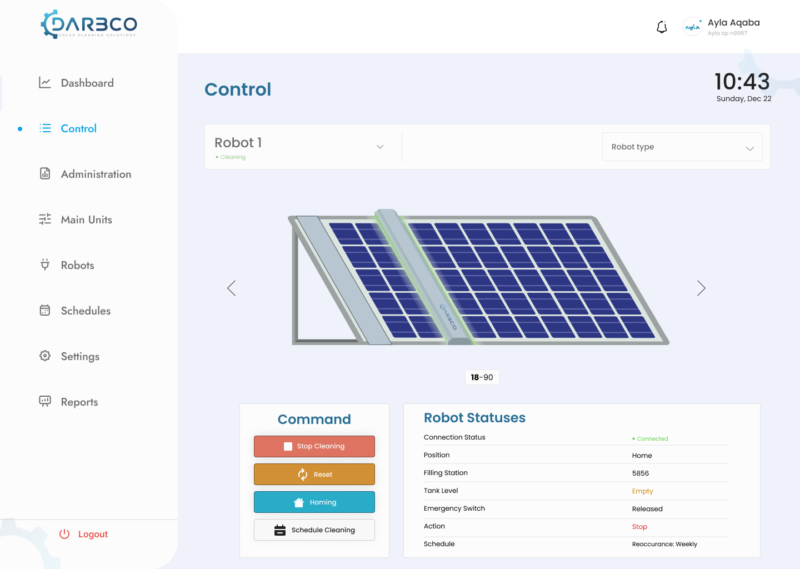The width and height of the screenshot is (800, 569).
Task: Click Control list icon in sidebar
Action: pos(45,128)
